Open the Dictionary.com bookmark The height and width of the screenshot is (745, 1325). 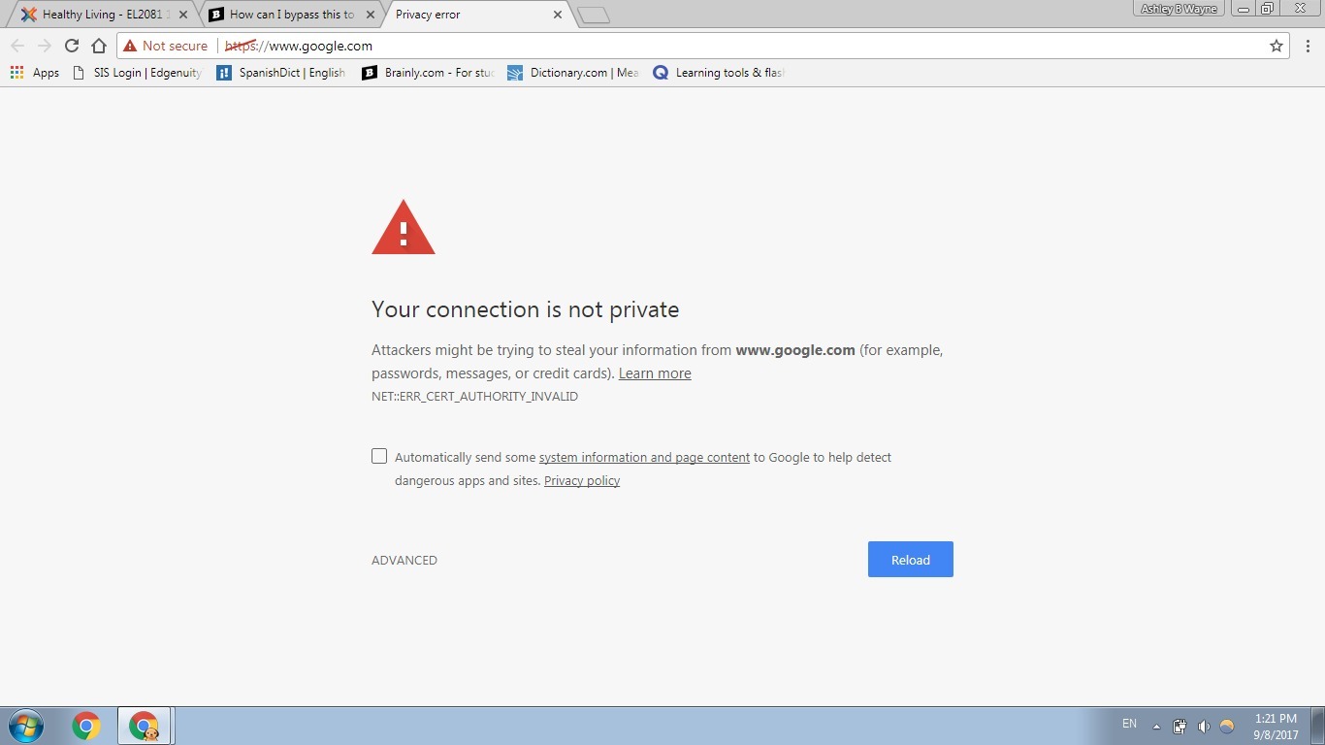(573, 73)
